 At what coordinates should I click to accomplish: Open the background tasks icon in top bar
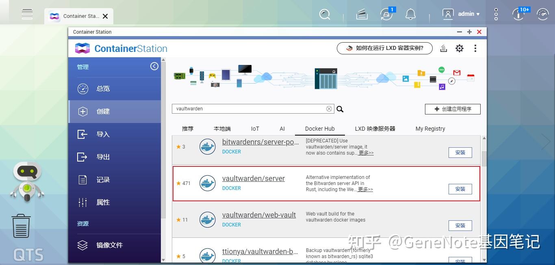coord(362,15)
